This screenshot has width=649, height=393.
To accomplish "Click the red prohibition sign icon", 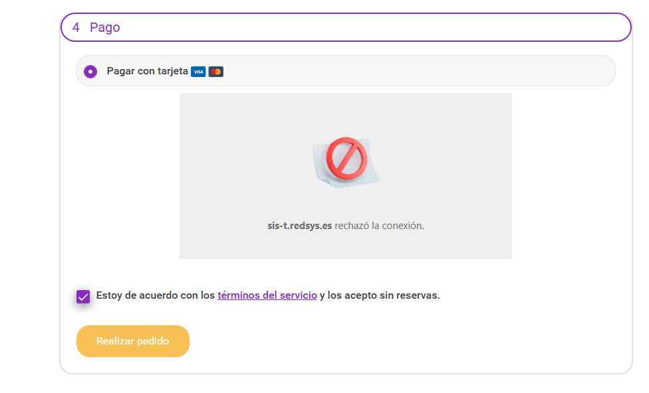I will point(346,159).
